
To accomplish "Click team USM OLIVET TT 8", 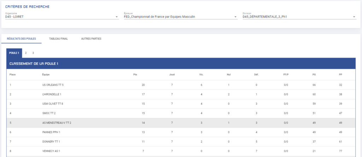I will pos(52,104).
